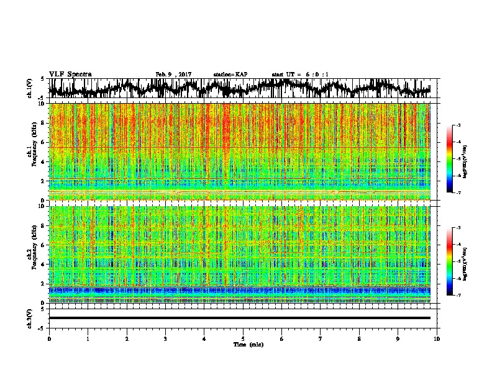Click the flat ch.3 voltage trace line
This screenshot has width=492, height=380.
[x=239, y=318]
